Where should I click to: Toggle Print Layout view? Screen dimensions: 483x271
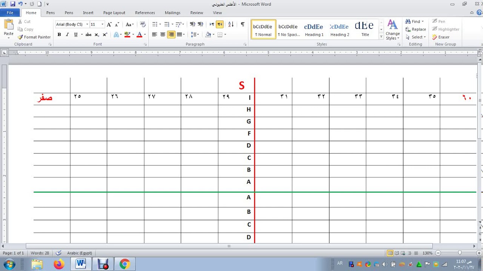pos(390,253)
